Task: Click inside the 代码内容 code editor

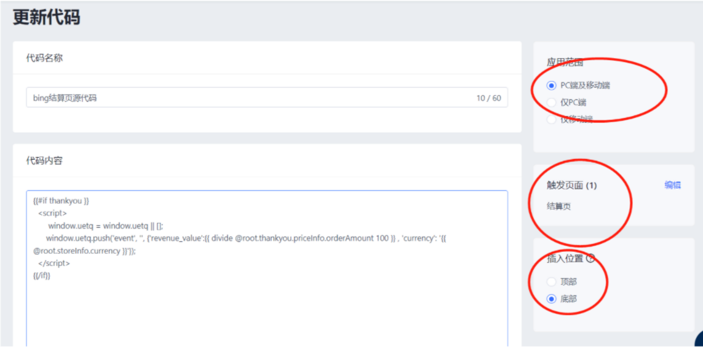Action: click(x=267, y=268)
